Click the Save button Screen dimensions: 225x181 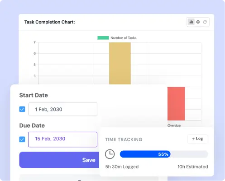pyautogui.click(x=59, y=160)
